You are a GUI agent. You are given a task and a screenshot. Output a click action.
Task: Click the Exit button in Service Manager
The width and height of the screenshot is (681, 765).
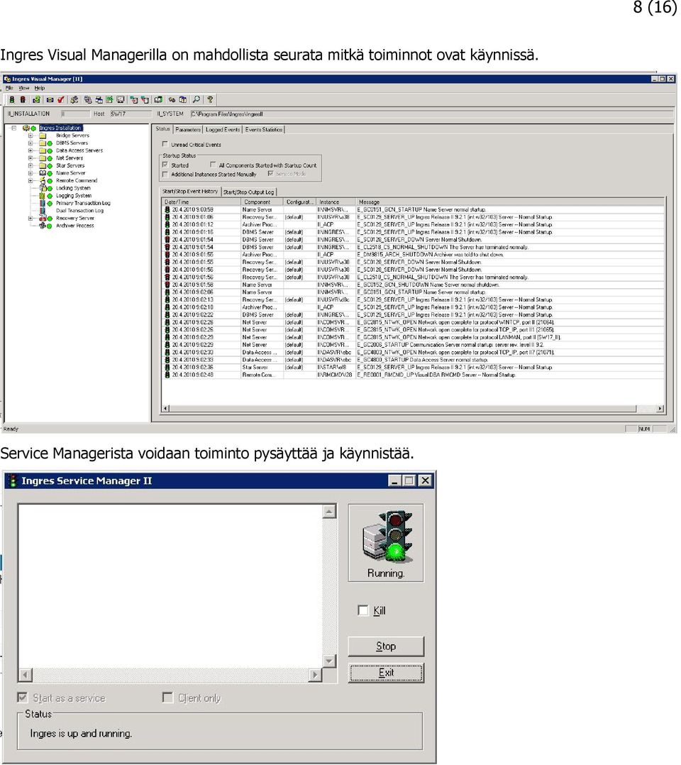click(386, 673)
